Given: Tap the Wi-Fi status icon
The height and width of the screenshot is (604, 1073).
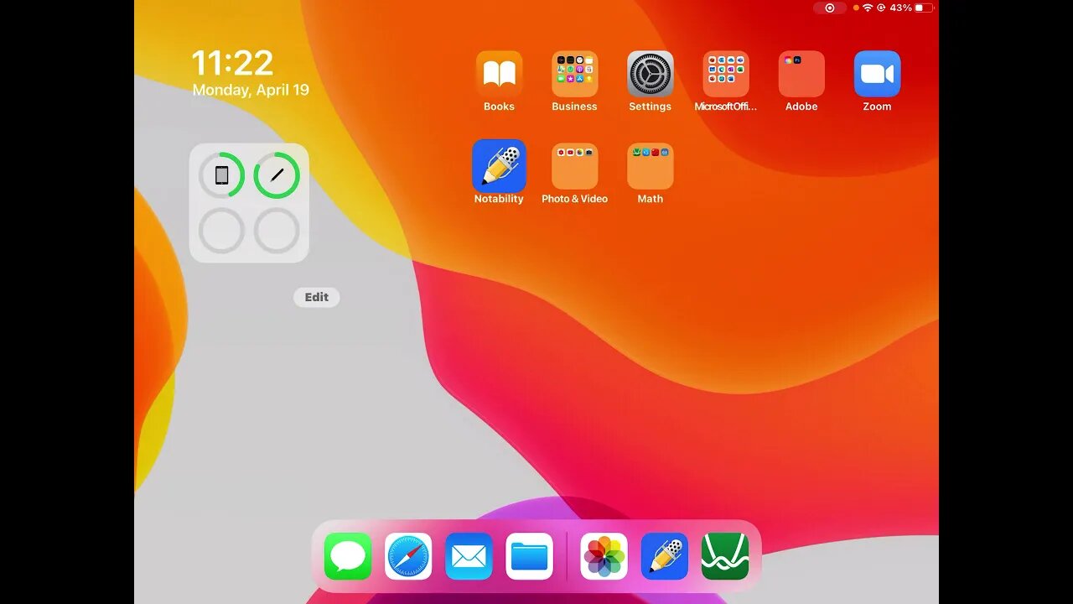Looking at the screenshot, I should [x=868, y=8].
